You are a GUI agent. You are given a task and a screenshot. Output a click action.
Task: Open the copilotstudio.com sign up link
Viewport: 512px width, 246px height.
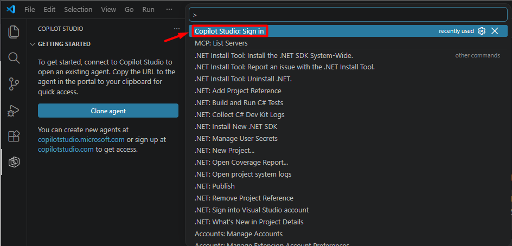[66, 150]
